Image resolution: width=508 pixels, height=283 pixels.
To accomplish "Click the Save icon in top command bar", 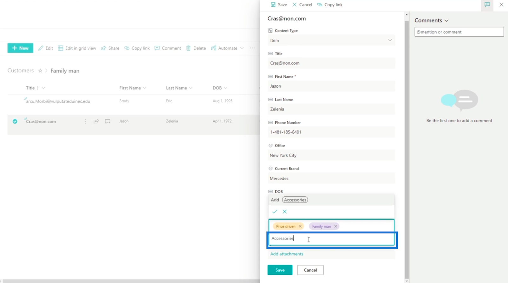I will click(273, 5).
